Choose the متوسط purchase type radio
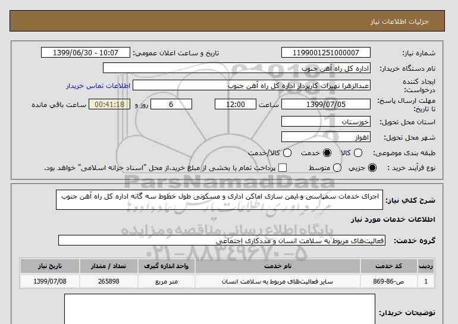Viewport: 458px width, 324px height. tap(337, 168)
